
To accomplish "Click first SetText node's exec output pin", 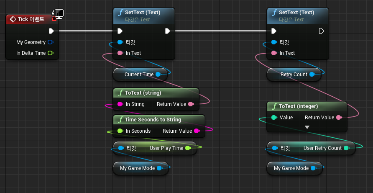I will point(168,31).
